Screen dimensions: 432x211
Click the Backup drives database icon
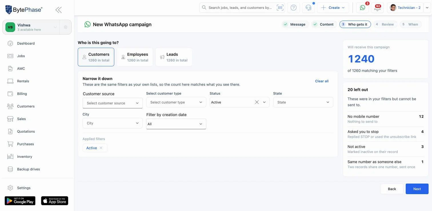click(10, 169)
